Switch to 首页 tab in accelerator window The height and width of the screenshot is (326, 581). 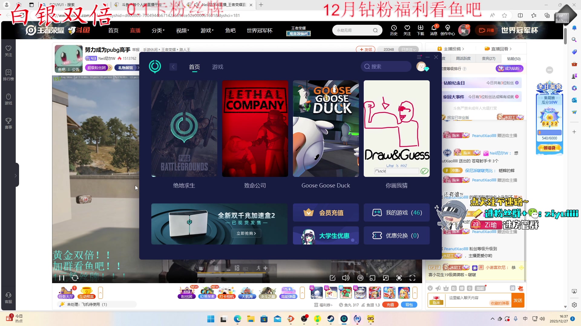point(194,67)
